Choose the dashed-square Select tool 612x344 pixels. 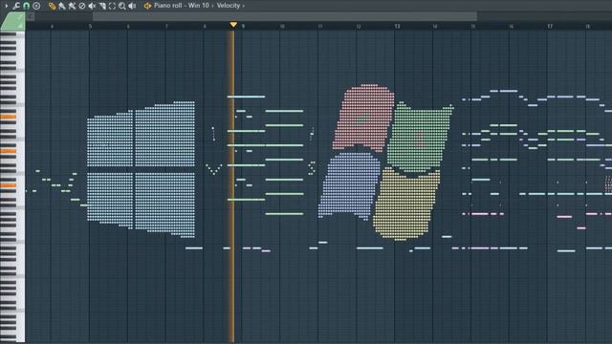(112, 6)
